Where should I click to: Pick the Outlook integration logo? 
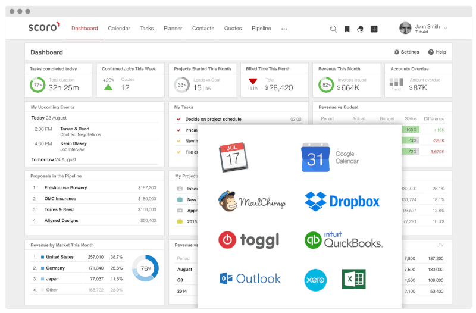(250, 278)
